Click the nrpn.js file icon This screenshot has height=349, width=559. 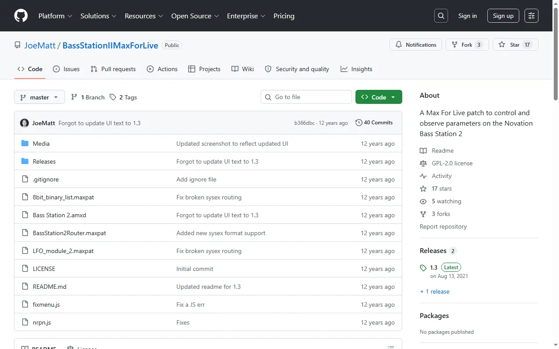[x=25, y=322]
